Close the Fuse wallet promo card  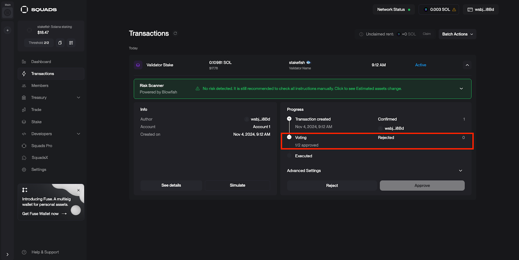coord(78,190)
